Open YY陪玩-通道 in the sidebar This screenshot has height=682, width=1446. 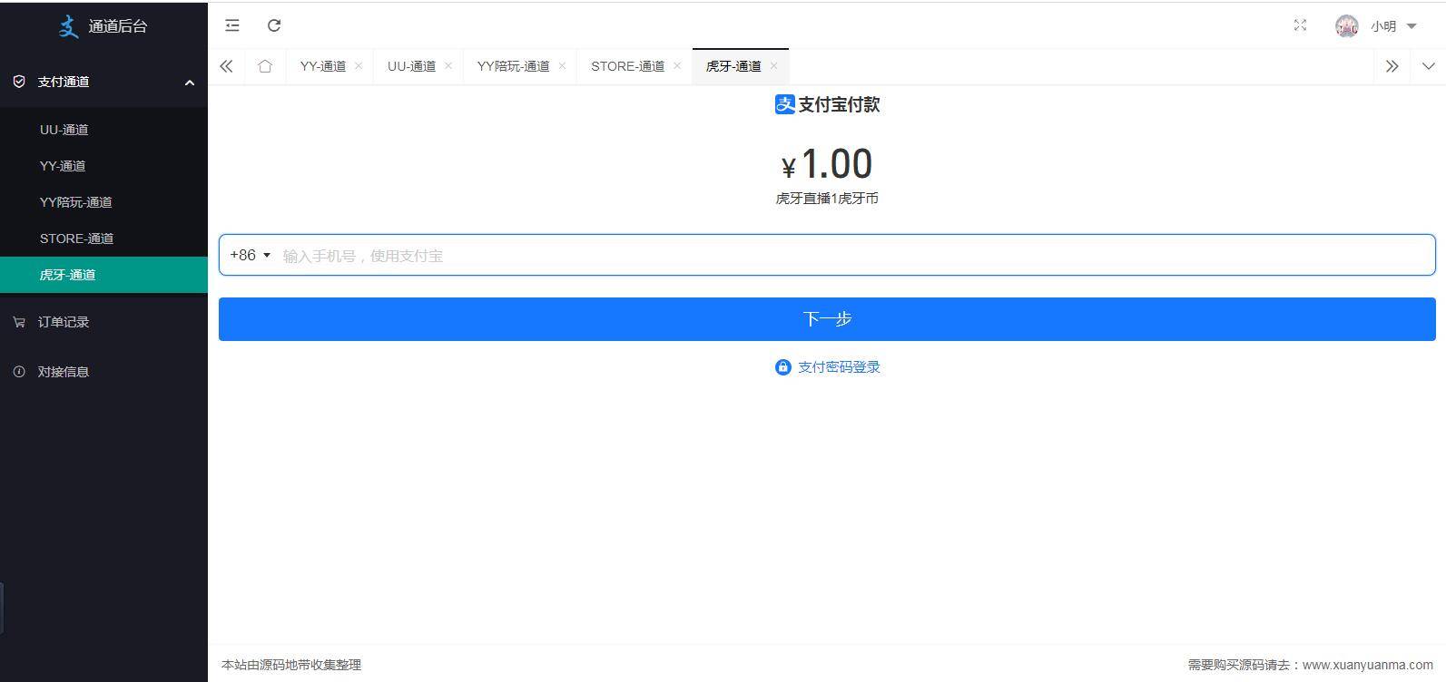[x=103, y=202]
